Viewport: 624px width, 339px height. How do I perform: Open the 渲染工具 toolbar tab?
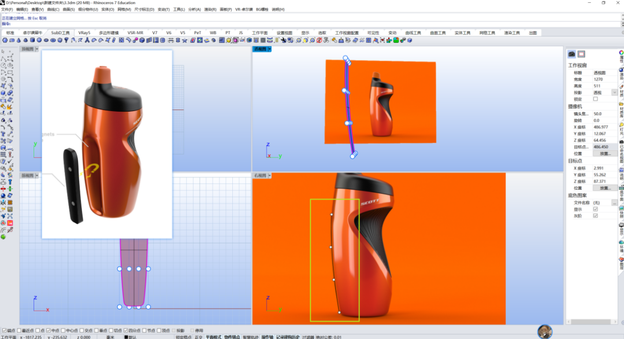(512, 32)
